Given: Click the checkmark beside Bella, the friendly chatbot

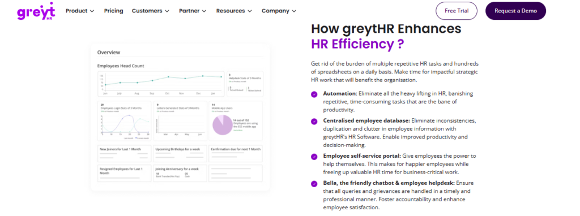Looking at the screenshot, I should pos(314,184).
